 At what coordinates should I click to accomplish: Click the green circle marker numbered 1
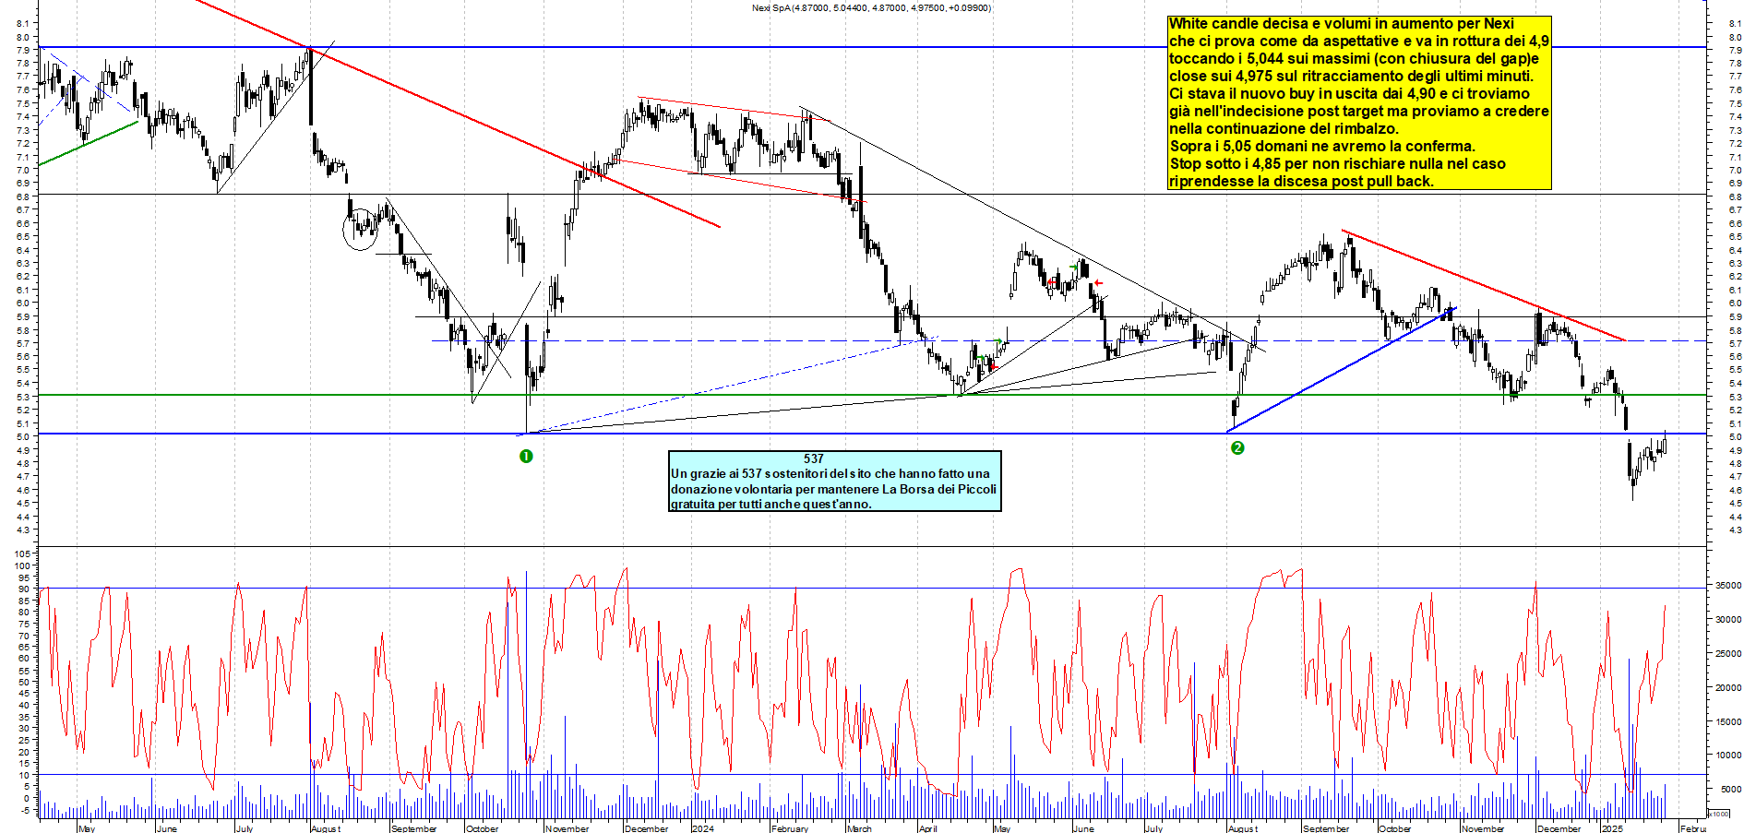click(x=526, y=457)
